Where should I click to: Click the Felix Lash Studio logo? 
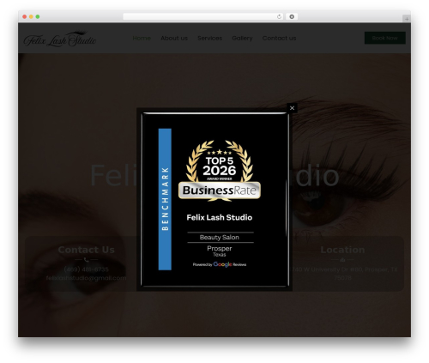coord(60,39)
